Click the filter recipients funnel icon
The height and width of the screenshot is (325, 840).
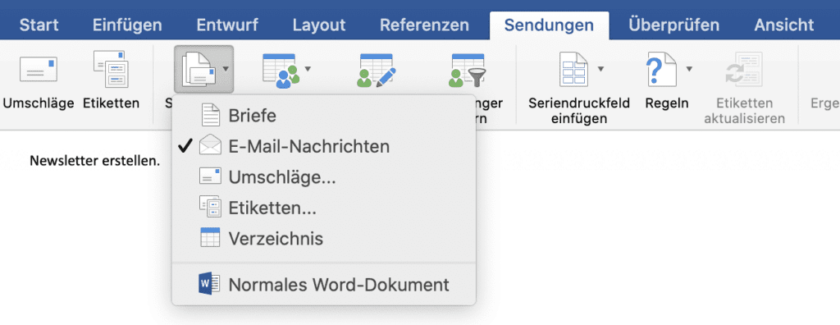[467, 71]
